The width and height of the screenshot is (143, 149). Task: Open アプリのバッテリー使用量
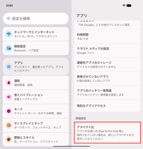tap(107, 93)
